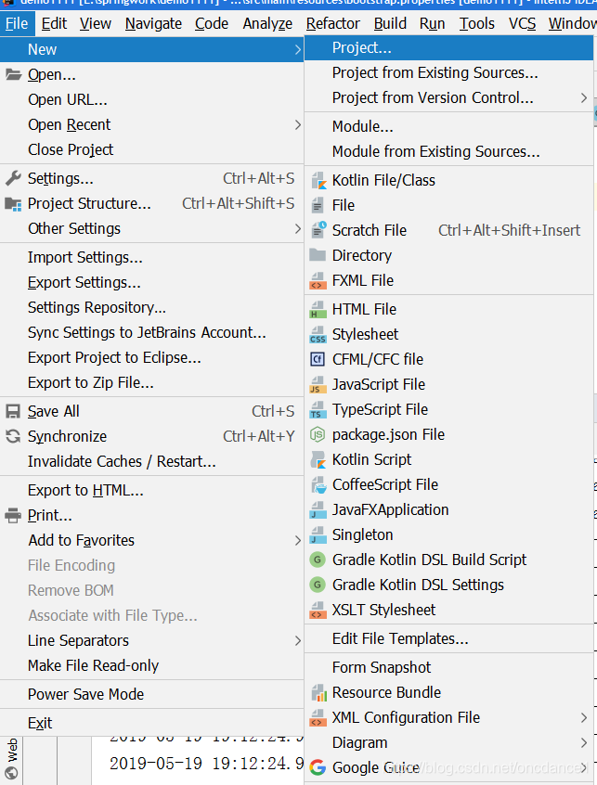Open the Refactor menu
This screenshot has width=597, height=785.
click(332, 23)
